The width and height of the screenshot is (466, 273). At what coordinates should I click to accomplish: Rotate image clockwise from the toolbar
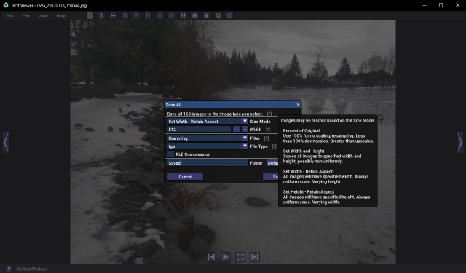point(136,16)
